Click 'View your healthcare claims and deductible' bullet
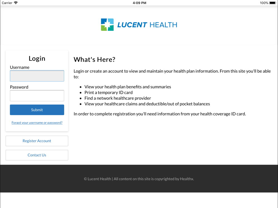This screenshot has width=278, height=208. (x=147, y=104)
